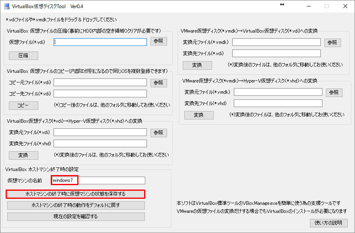Click the disabled maximize window icon
This screenshot has width=355, height=233.
(327, 6)
